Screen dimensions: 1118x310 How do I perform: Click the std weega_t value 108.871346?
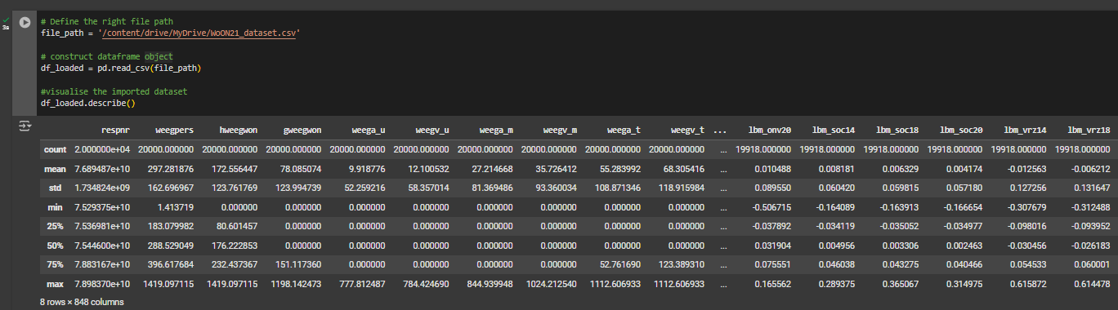click(618, 188)
